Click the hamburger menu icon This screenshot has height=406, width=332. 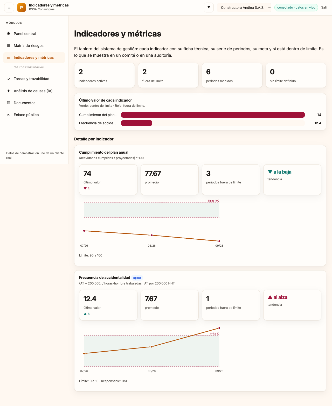coord(9,8)
